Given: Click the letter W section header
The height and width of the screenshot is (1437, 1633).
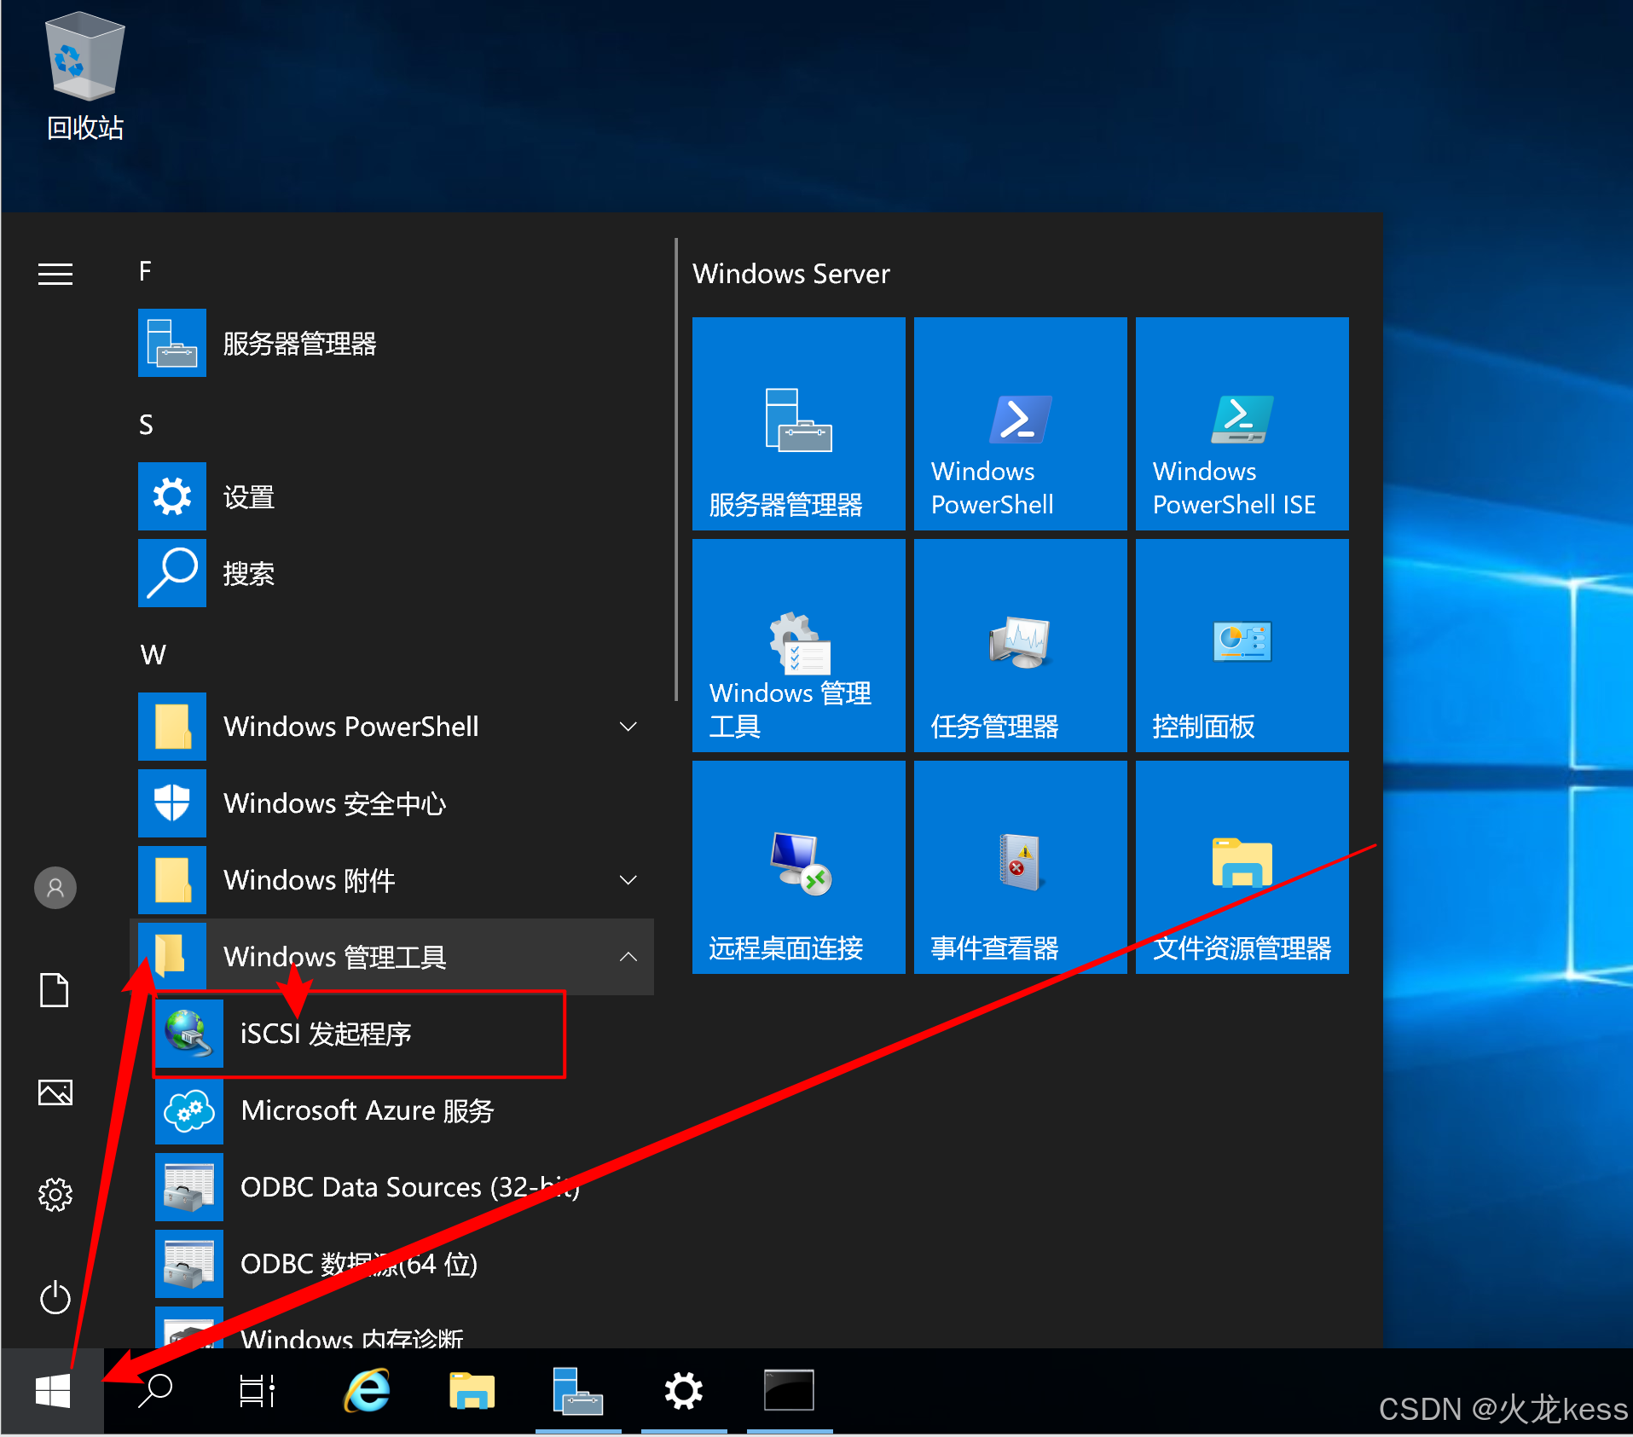Looking at the screenshot, I should [x=153, y=655].
